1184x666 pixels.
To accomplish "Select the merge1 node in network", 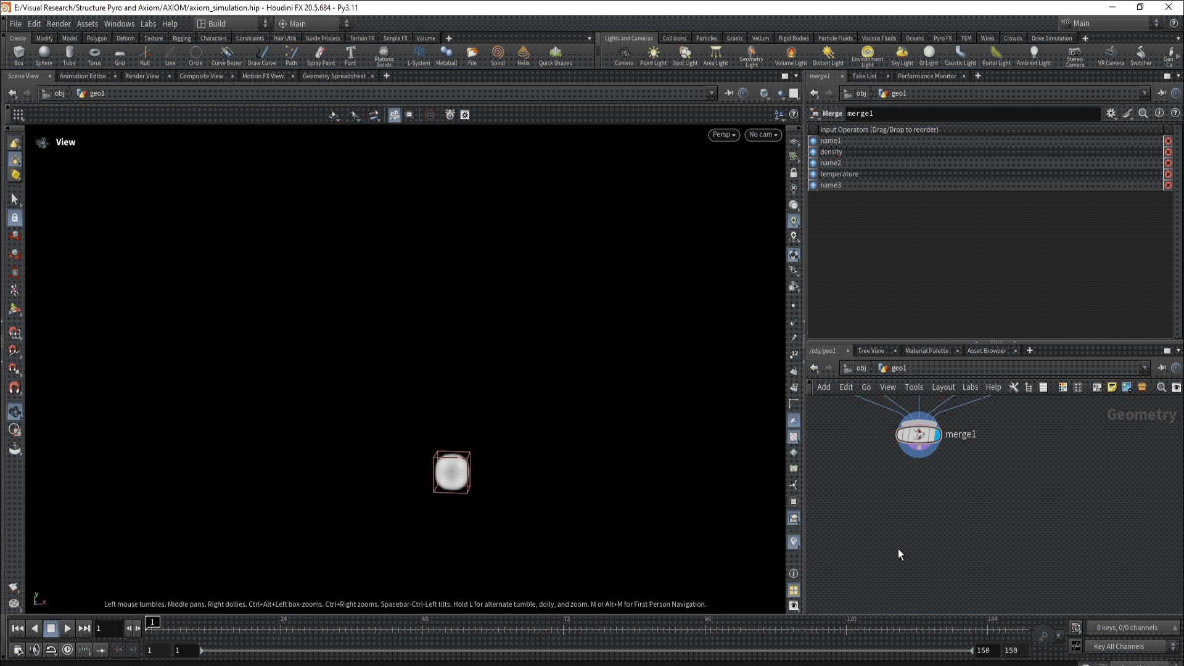I will (x=918, y=435).
